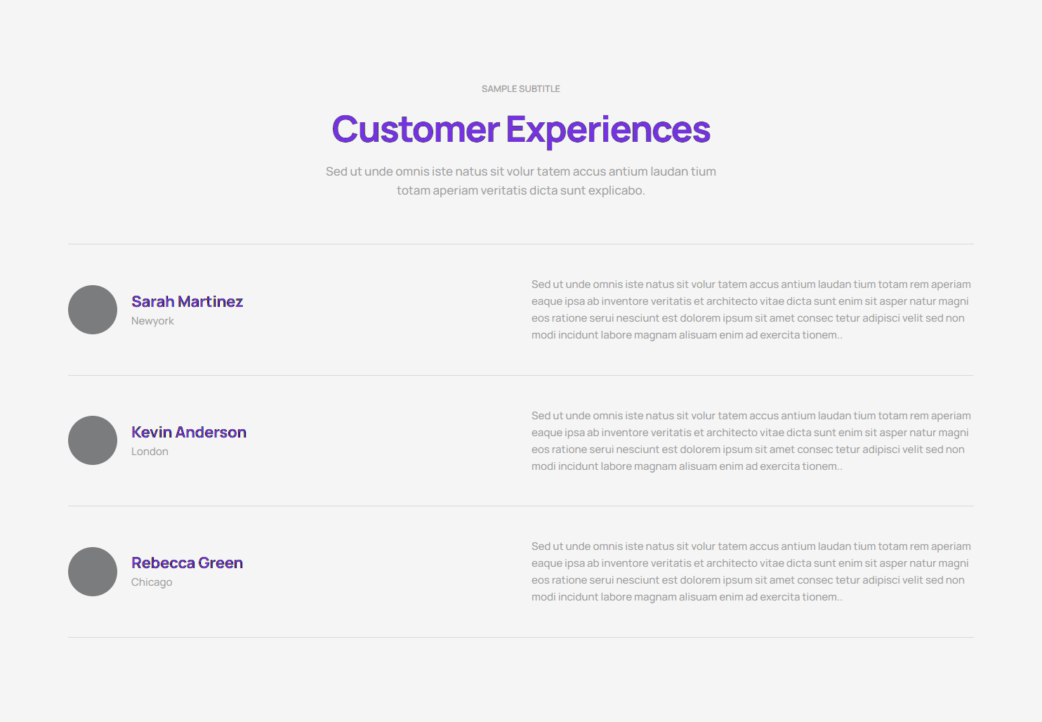Click the divider line below Rebecca Green

coord(521,637)
